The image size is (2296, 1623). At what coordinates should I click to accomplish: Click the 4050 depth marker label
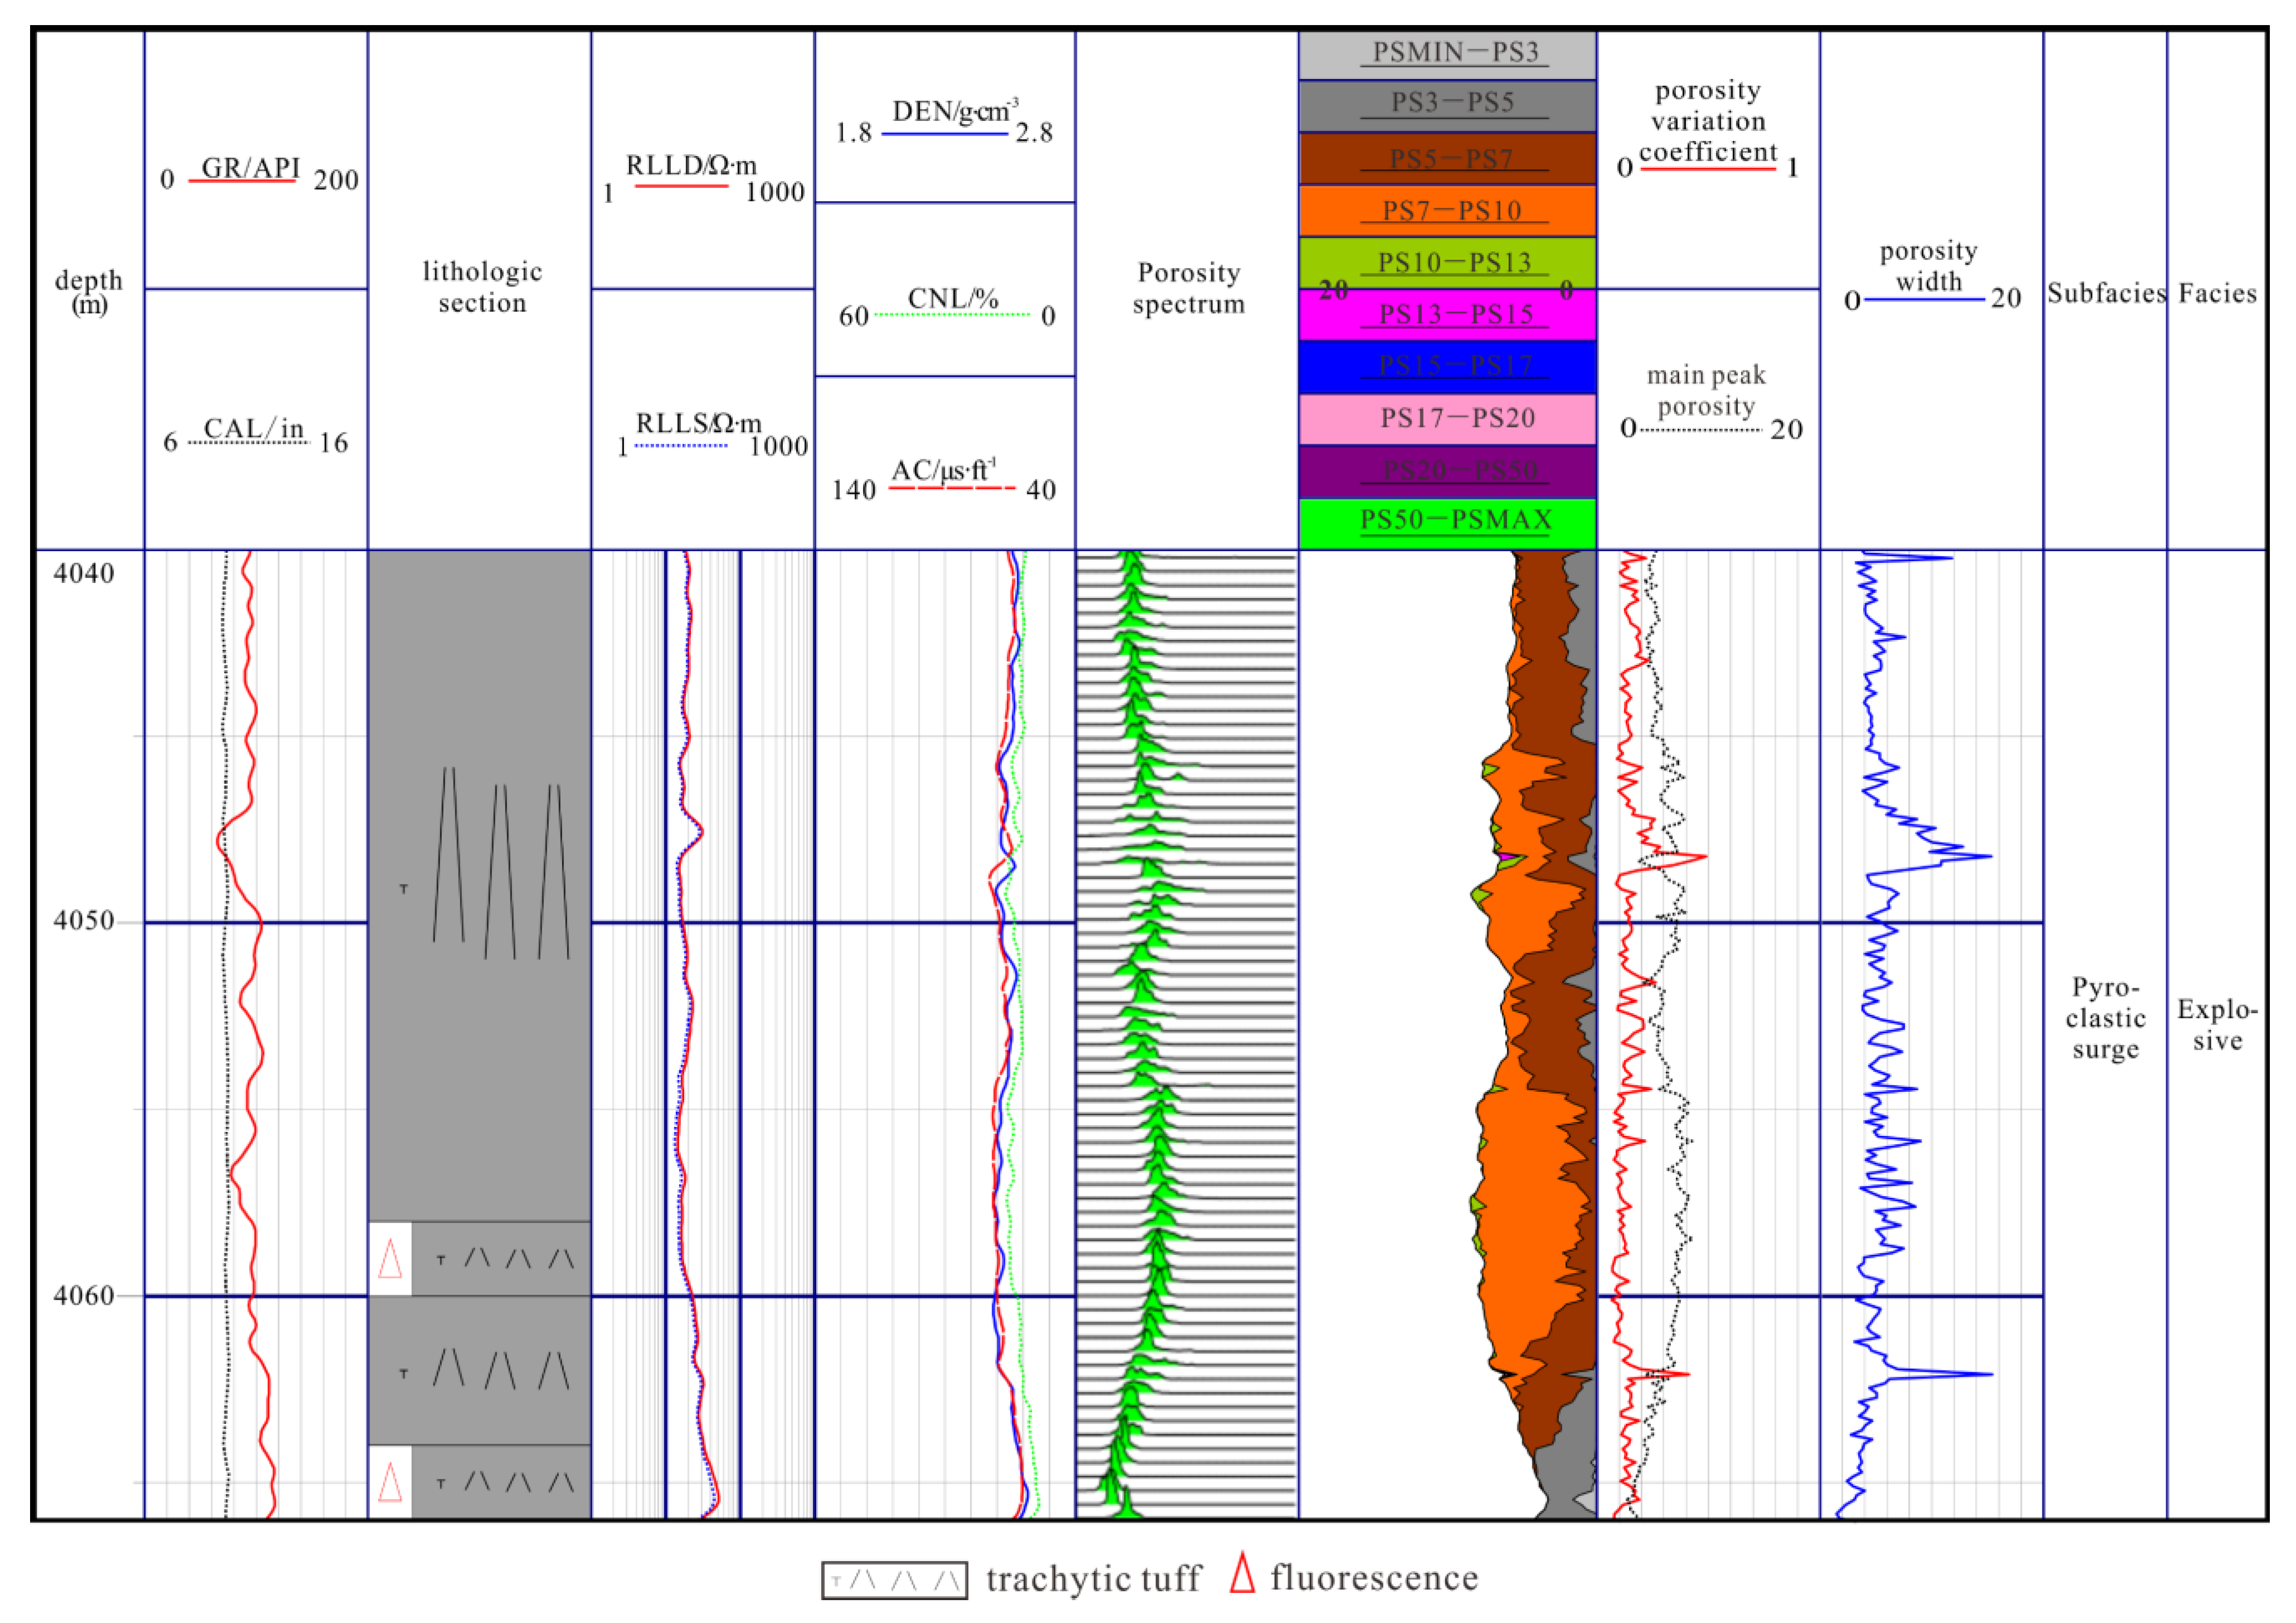pos(84,921)
